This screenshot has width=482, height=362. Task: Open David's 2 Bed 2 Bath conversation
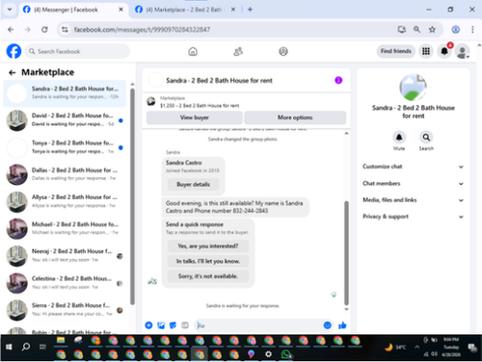point(65,120)
